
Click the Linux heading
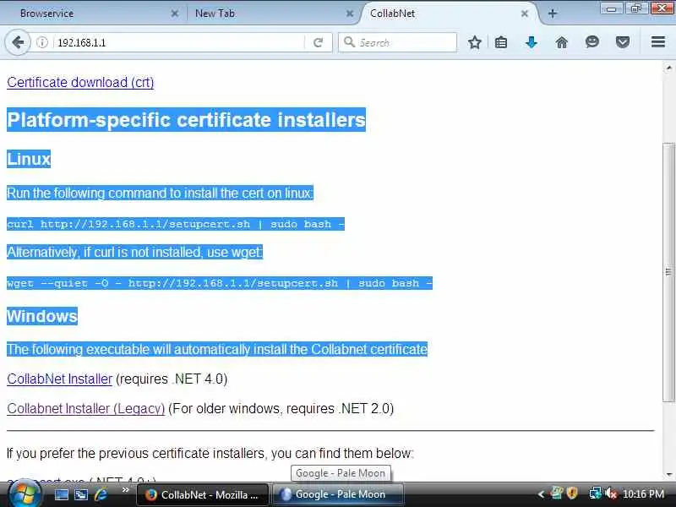point(29,159)
